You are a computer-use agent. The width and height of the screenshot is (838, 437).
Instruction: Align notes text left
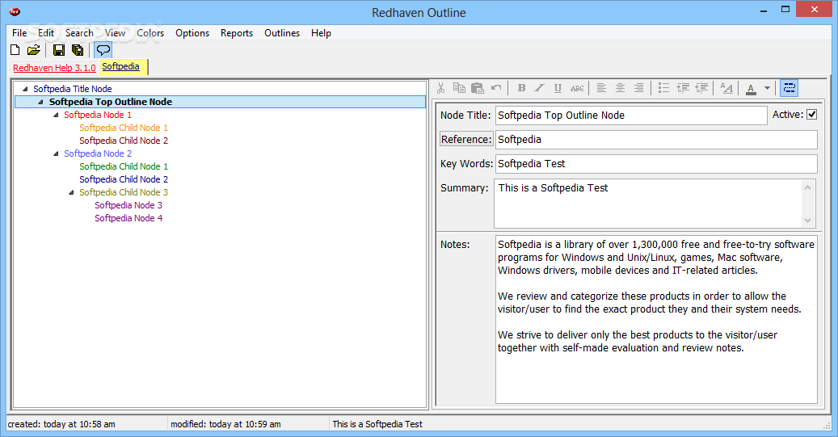pyautogui.click(x=601, y=88)
